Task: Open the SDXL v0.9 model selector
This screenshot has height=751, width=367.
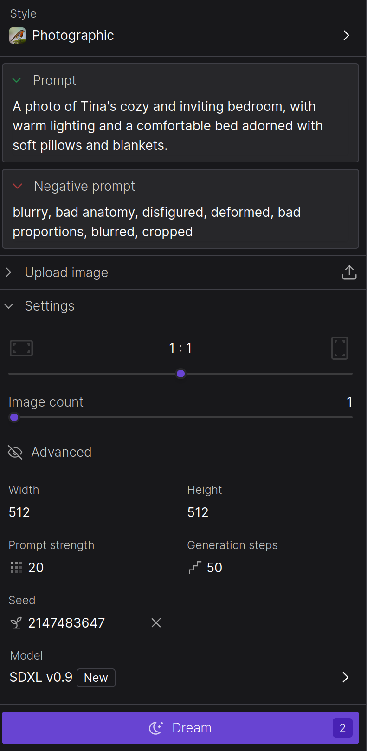Action: (345, 677)
